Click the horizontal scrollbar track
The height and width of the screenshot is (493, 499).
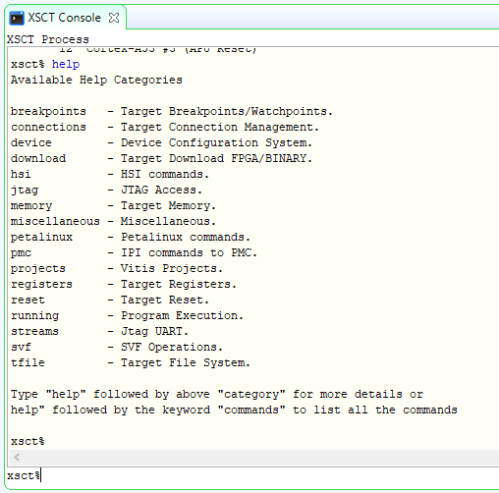coord(258,457)
